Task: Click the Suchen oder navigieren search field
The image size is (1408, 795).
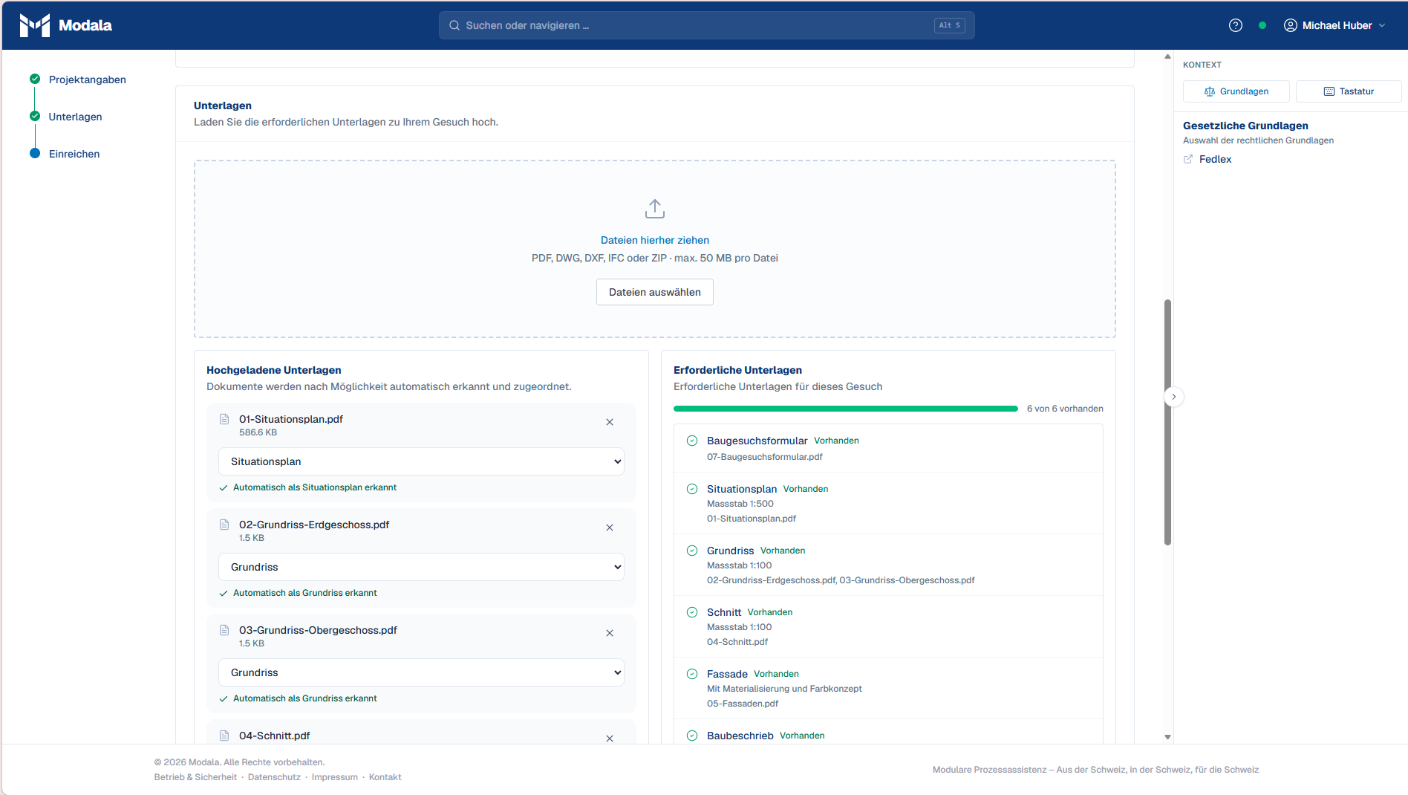Action: tap(707, 25)
